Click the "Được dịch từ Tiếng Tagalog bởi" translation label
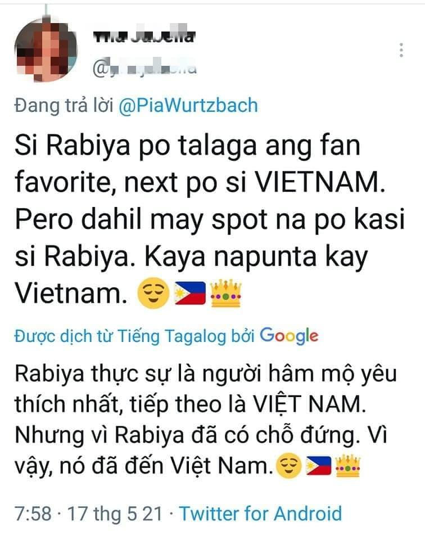 click(134, 336)
